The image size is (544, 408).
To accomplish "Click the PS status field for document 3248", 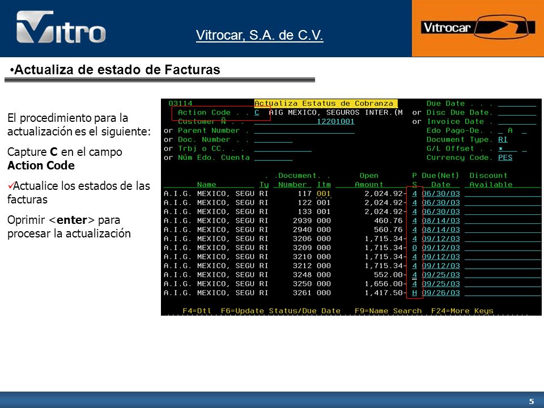I will tap(415, 275).
